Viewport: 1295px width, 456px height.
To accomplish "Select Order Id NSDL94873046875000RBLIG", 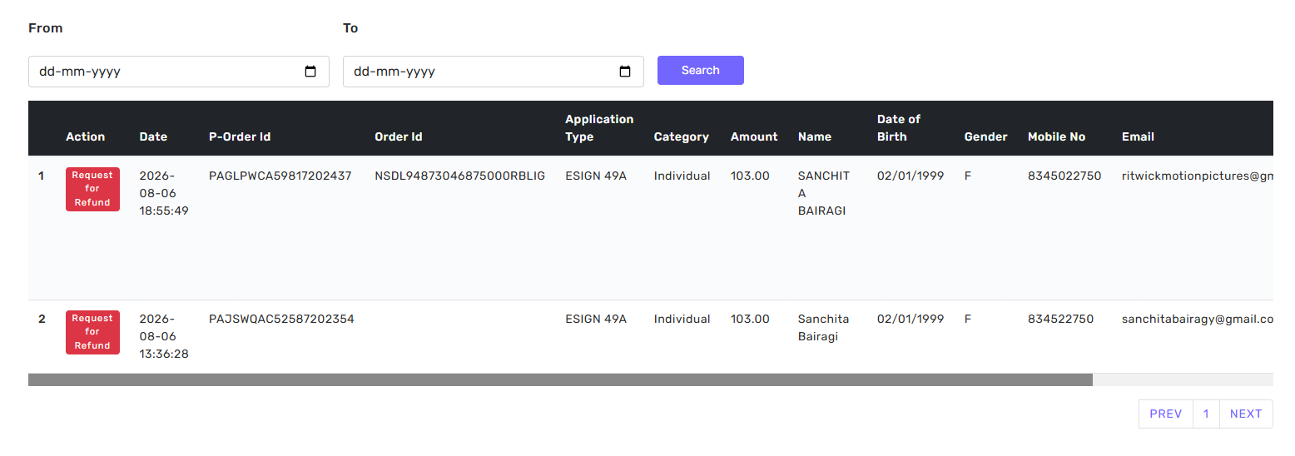I will point(460,176).
